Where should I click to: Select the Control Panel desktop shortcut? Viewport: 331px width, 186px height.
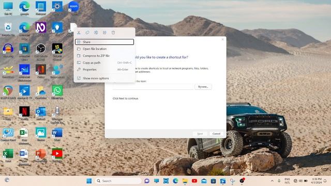tap(8, 135)
